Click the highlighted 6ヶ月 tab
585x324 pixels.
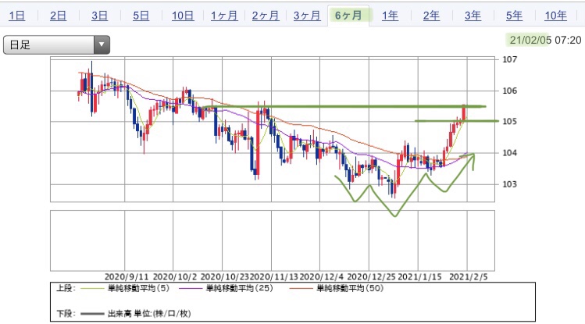[x=348, y=16]
